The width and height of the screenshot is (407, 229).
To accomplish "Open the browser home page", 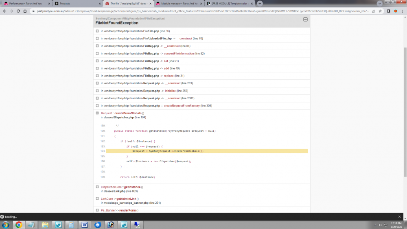I will click(x=25, y=11).
